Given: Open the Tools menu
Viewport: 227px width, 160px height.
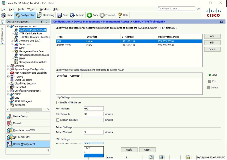Looking at the screenshot, I should [x=21, y=9].
